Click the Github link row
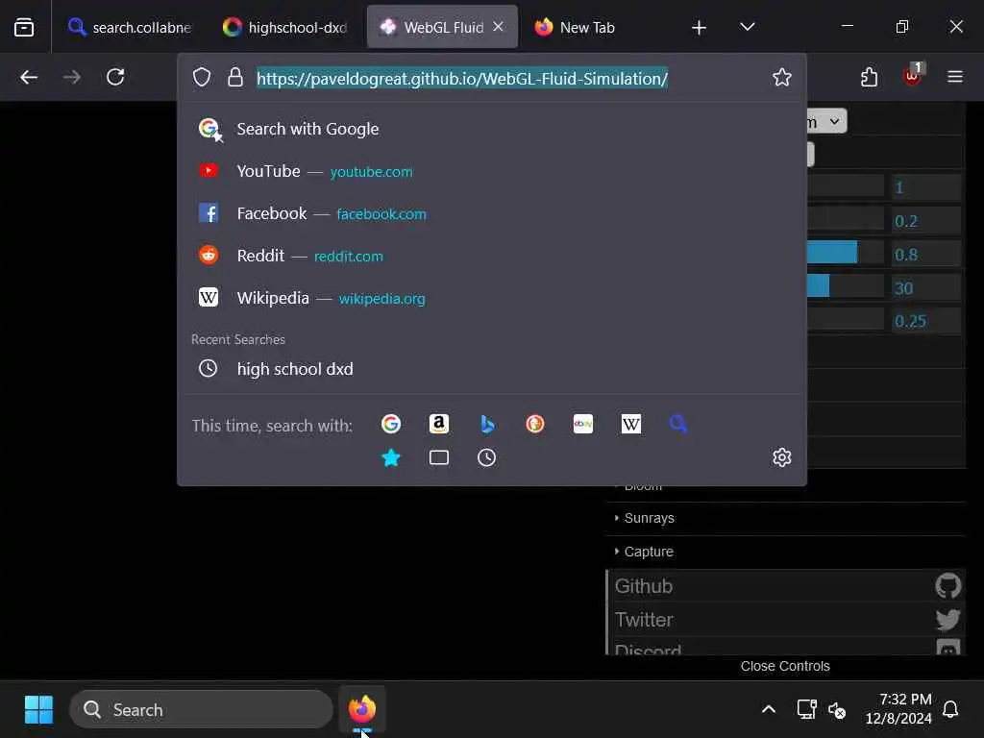984x738 pixels. [786, 586]
